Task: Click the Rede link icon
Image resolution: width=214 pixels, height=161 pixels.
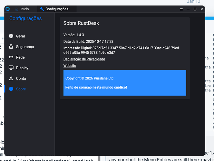Action: tap(11, 57)
